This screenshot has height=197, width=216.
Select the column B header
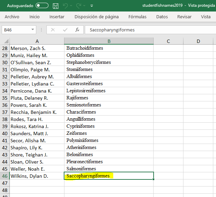(109, 41)
